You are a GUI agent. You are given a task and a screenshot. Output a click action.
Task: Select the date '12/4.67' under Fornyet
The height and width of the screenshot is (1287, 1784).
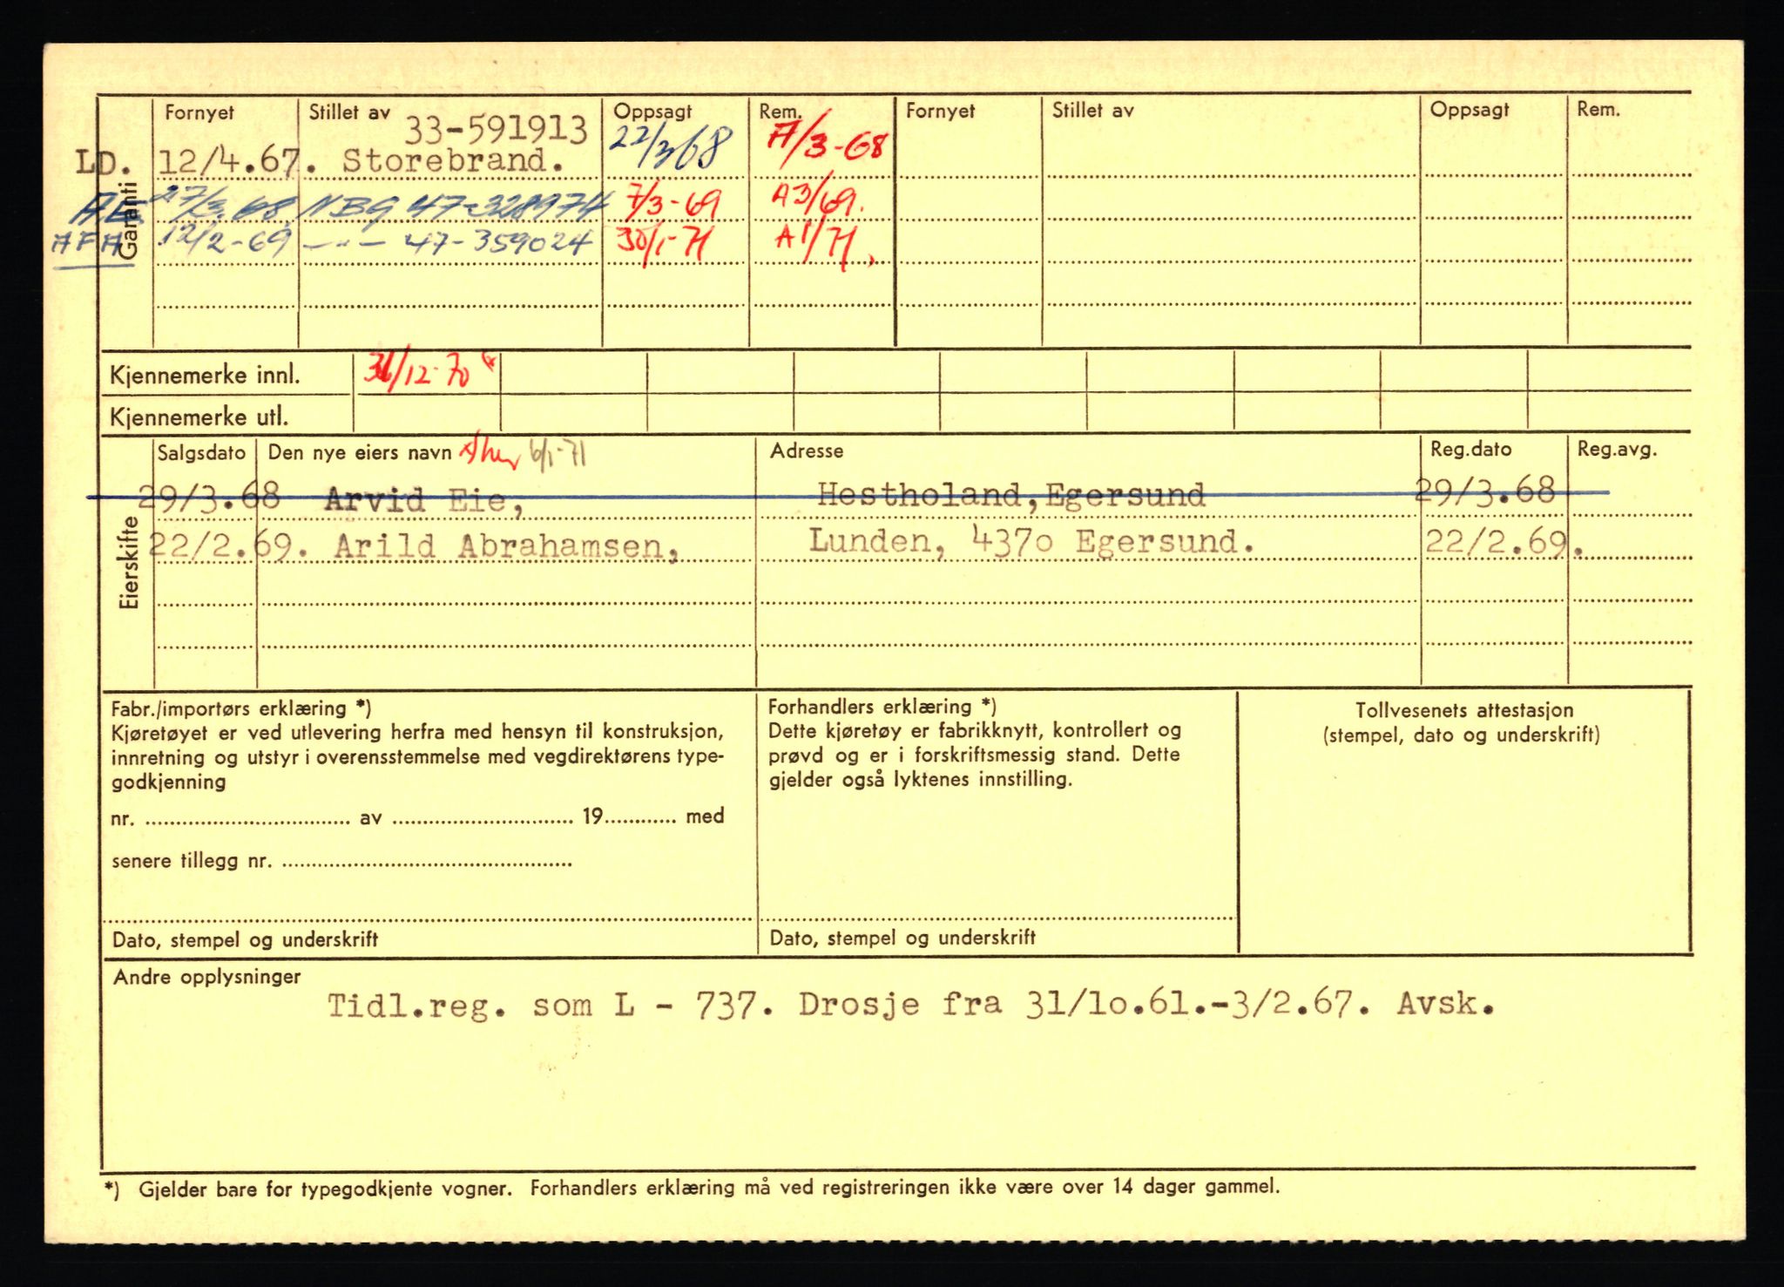pyautogui.click(x=229, y=162)
